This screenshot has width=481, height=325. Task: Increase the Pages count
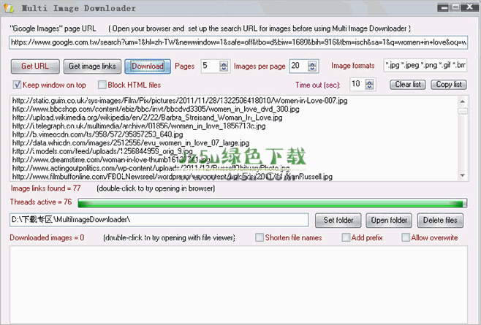[x=224, y=64]
